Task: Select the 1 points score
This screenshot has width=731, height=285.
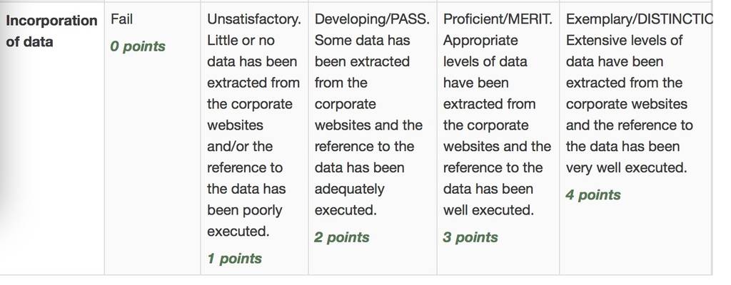Action: pos(234,259)
